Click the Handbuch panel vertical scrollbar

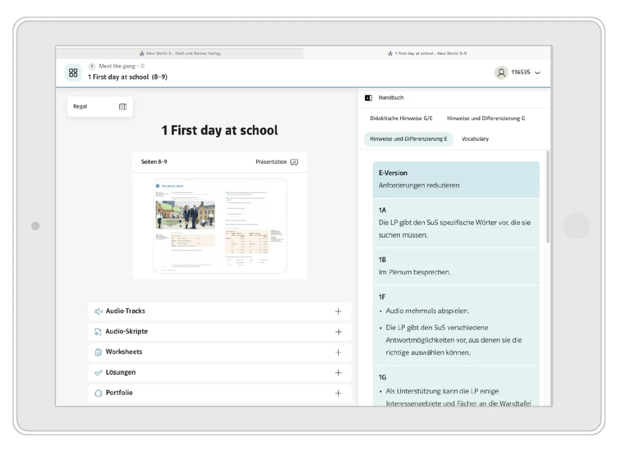pos(548,196)
